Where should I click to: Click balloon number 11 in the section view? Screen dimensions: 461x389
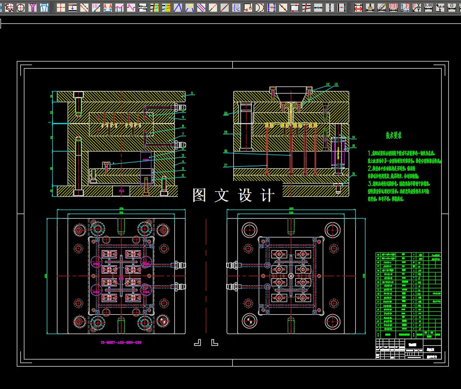[x=192, y=93]
